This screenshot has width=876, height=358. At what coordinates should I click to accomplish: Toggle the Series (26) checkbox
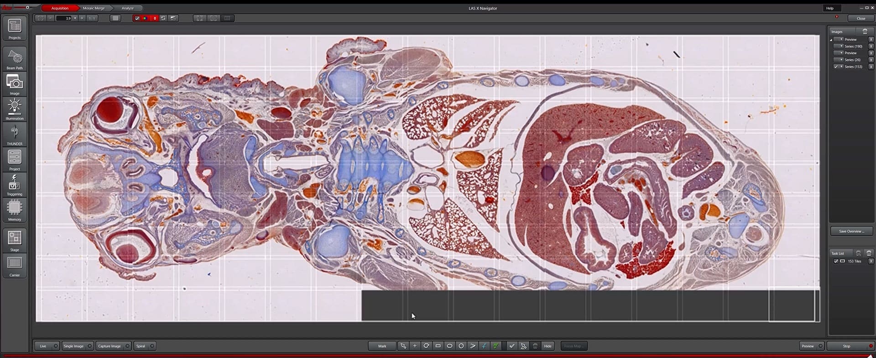pyautogui.click(x=836, y=60)
